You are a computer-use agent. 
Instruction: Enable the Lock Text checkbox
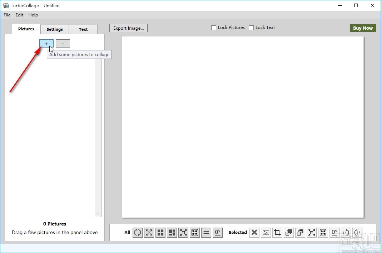pos(251,28)
